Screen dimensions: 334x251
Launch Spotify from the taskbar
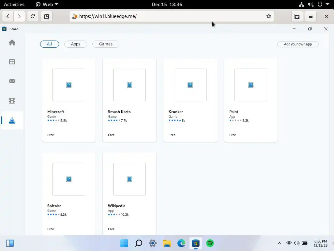pos(210,243)
